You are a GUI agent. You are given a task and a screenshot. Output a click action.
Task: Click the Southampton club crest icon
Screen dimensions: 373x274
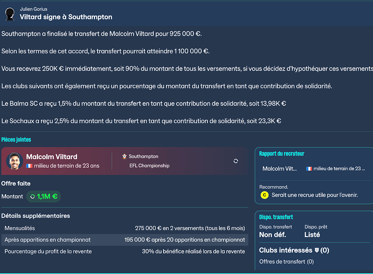click(124, 157)
